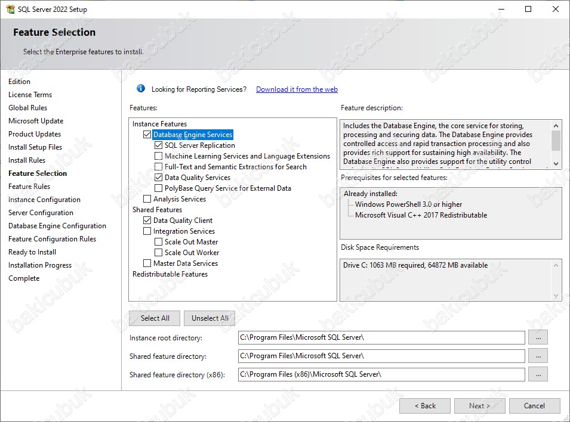Image resolution: width=570 pixels, height=422 pixels.
Task: Uncheck Data Quality Client checkbox
Action: pyautogui.click(x=147, y=221)
